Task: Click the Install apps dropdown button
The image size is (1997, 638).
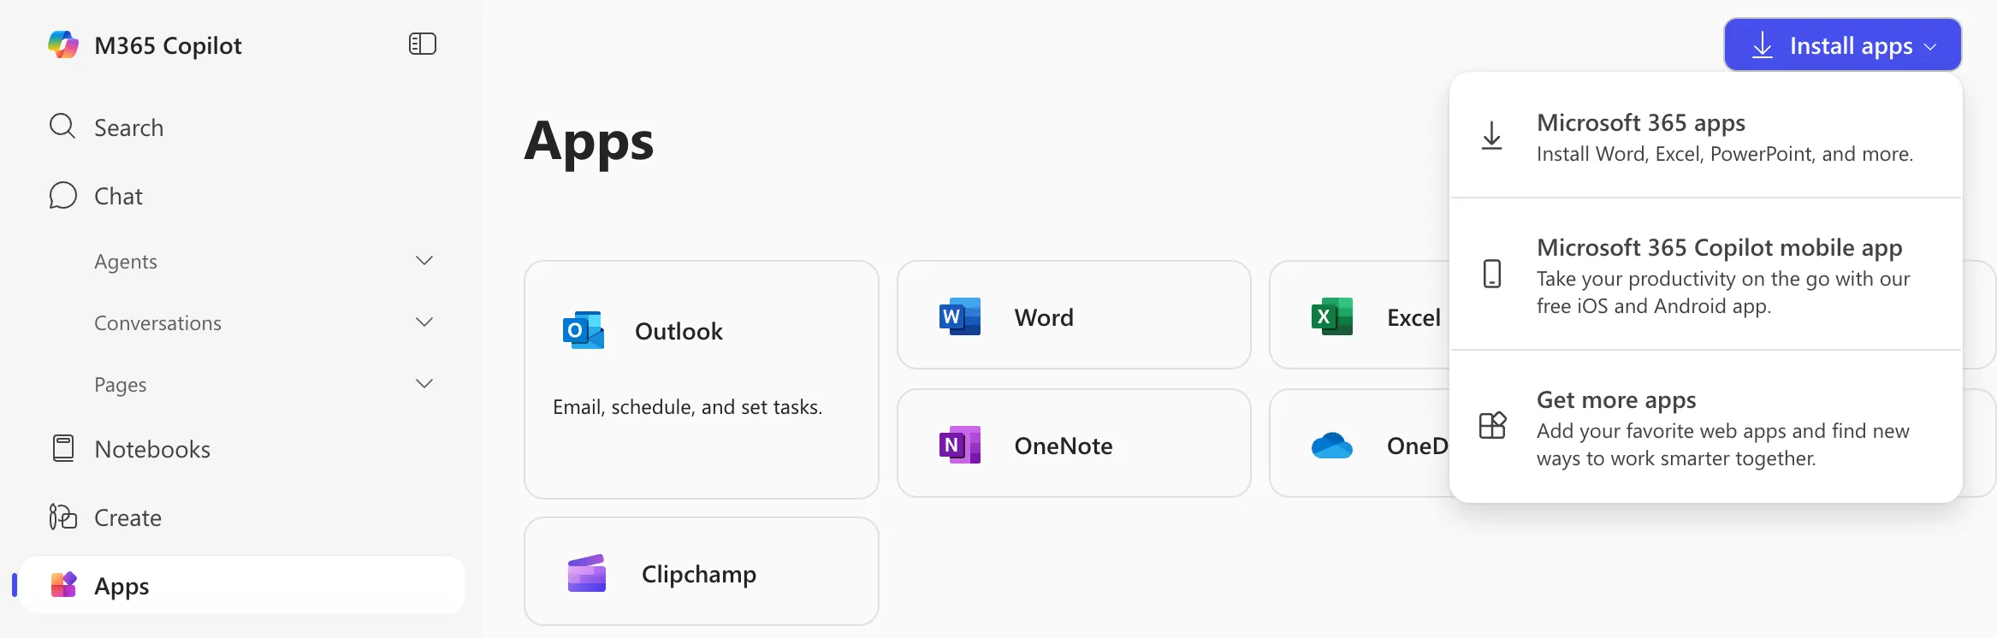Action: tap(1842, 45)
